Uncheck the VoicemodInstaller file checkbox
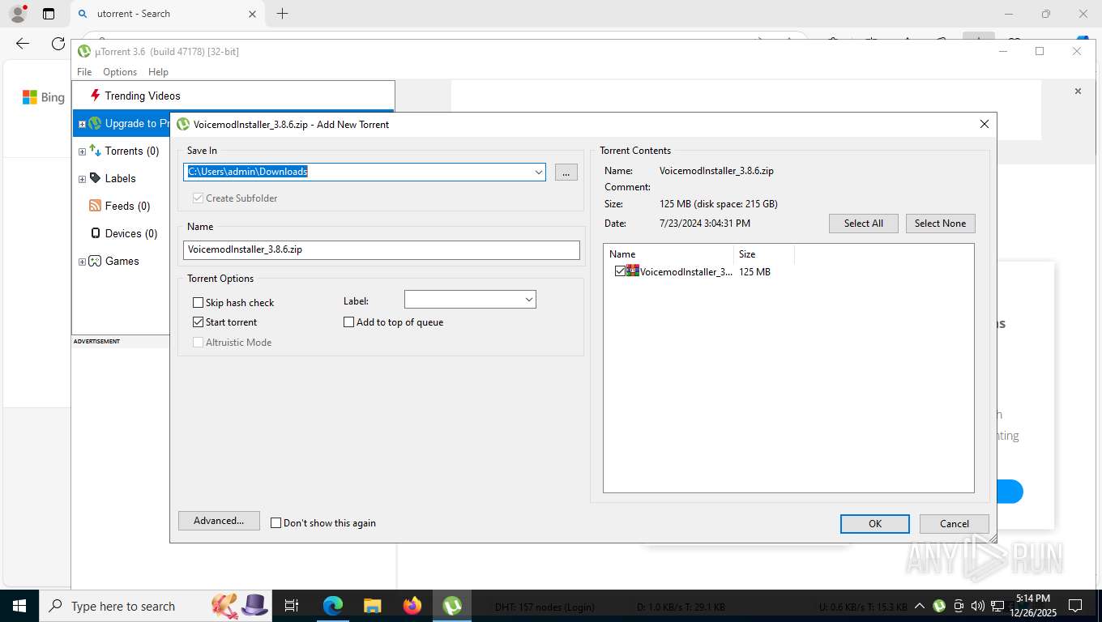The height and width of the screenshot is (622, 1102). tap(620, 271)
